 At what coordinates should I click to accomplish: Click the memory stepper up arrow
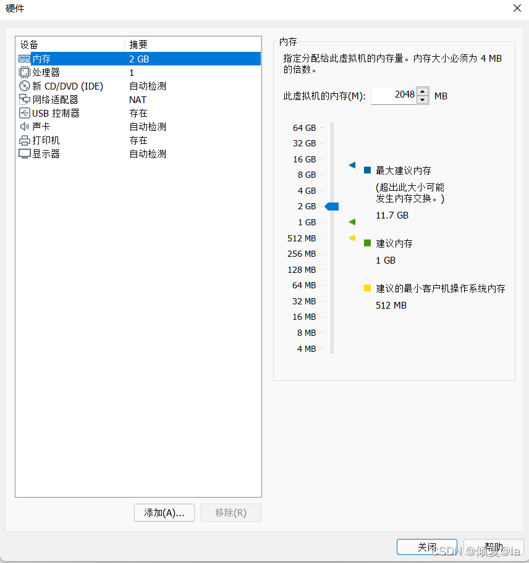(421, 92)
